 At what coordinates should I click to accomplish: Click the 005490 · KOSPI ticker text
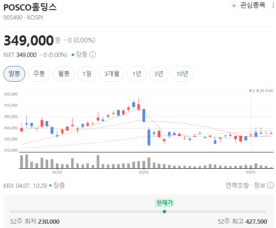point(23,18)
